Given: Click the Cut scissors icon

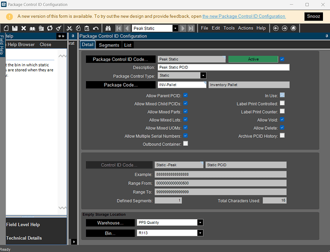Looking at the screenshot, I should pos(69,28).
